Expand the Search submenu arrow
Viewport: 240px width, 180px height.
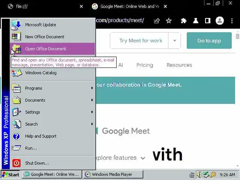(x=92, y=124)
